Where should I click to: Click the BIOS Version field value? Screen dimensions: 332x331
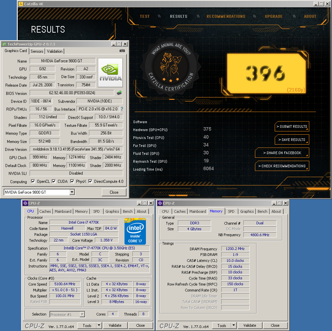[72, 93]
